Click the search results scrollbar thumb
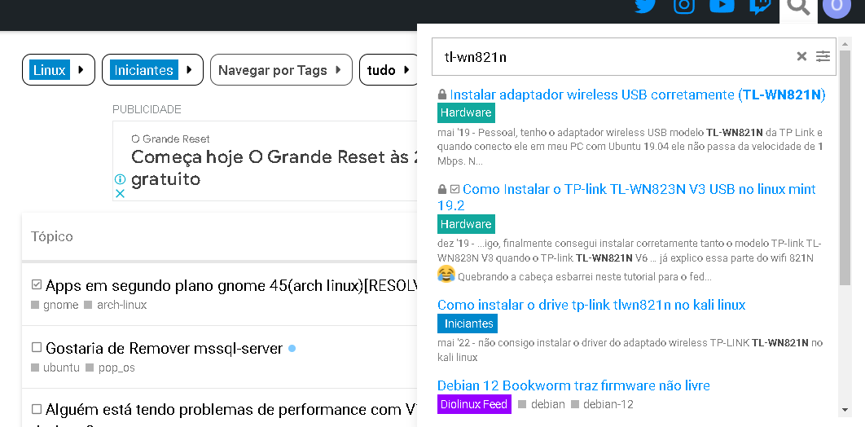The image size is (865, 427). click(845, 167)
